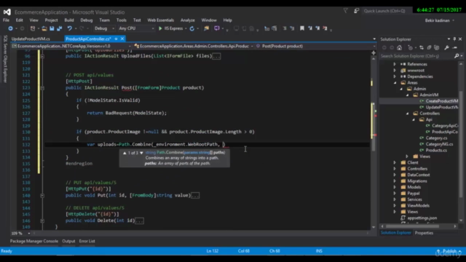Screen dimensions: 466x262
Task: Open the Build menu
Action: tap(69, 20)
